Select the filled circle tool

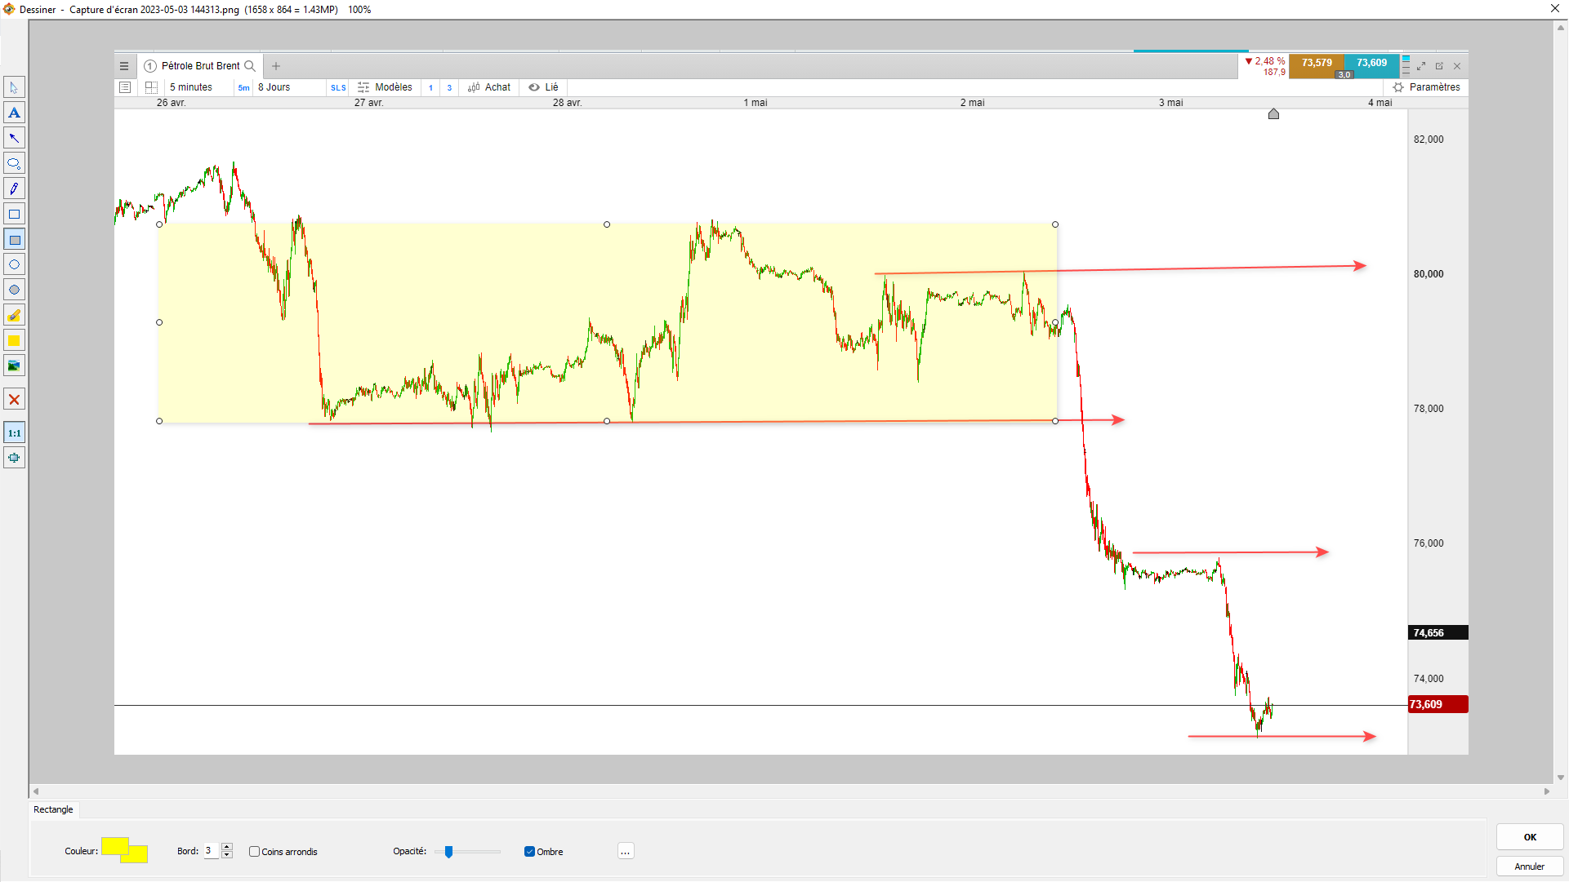point(14,290)
